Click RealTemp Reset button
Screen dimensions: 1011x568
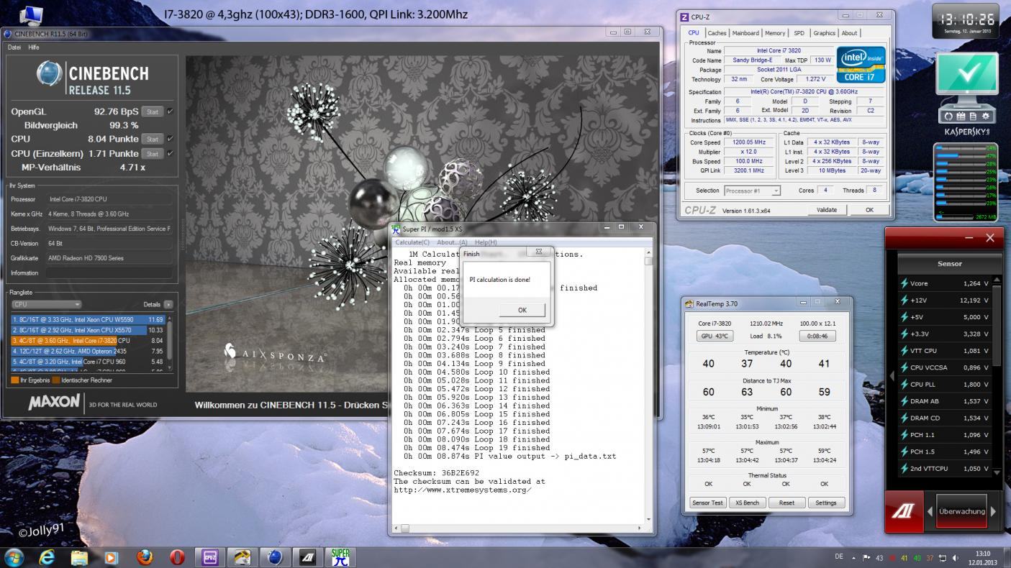click(x=786, y=503)
